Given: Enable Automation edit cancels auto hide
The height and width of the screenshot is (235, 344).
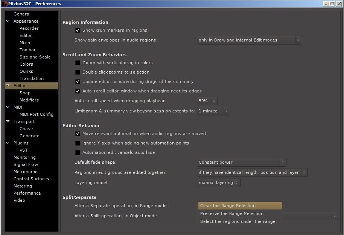Looking at the screenshot, I should coord(78,152).
